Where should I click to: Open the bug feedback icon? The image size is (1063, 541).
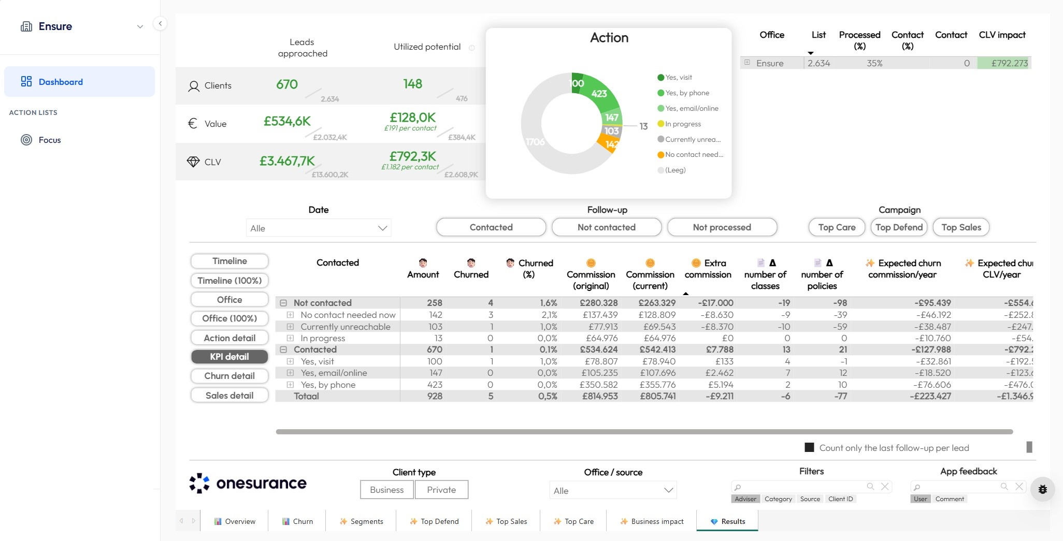click(1042, 489)
